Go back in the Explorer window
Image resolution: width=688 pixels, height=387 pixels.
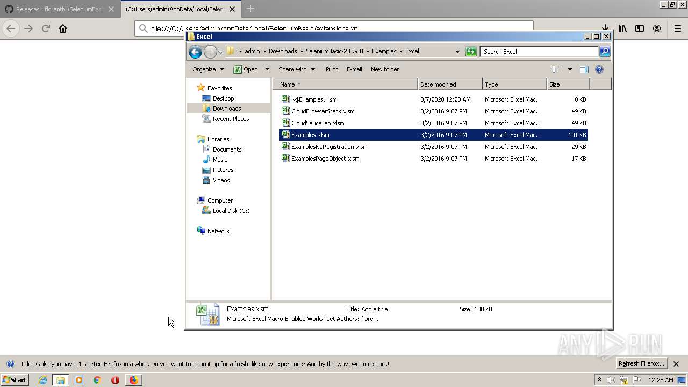(195, 52)
